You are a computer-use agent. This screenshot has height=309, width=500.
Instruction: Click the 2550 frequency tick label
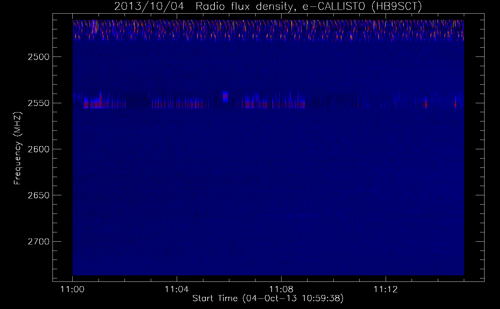pos(38,103)
